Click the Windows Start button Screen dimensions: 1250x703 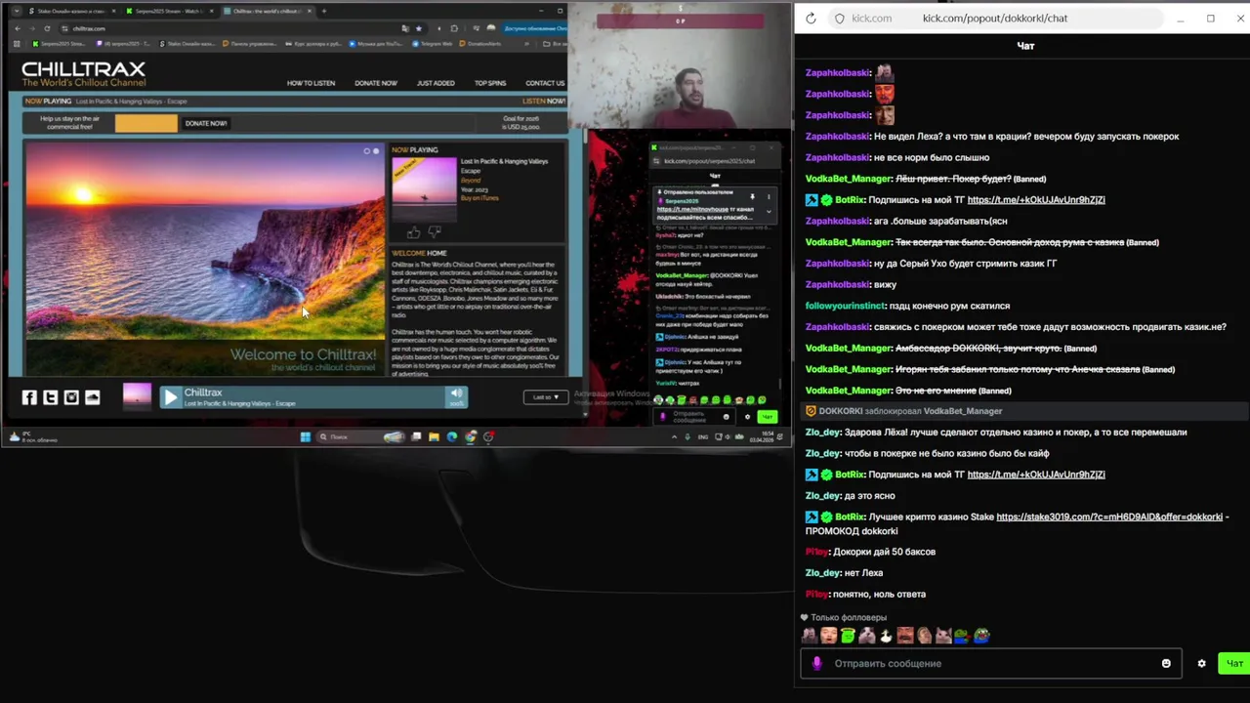coord(305,436)
